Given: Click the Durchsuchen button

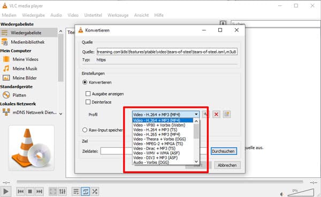Looking at the screenshot, I should point(224,151).
